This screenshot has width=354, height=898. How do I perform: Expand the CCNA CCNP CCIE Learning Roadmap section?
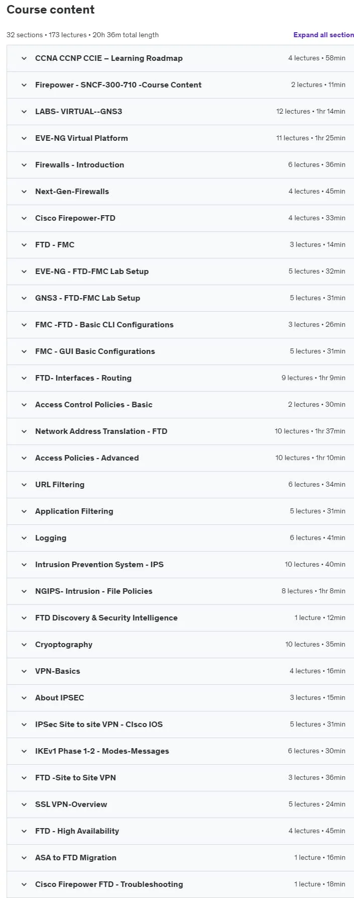[180, 58]
